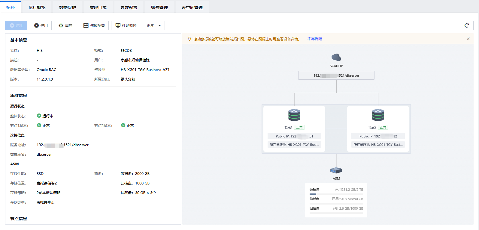Open the 数据保护 tab
Viewport: 479px width, 230px height.
(x=68, y=7)
